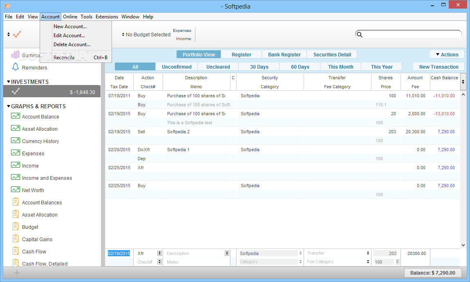This screenshot has height=282, width=470.
Task: Click the New Transaction button
Action: coord(439,67)
